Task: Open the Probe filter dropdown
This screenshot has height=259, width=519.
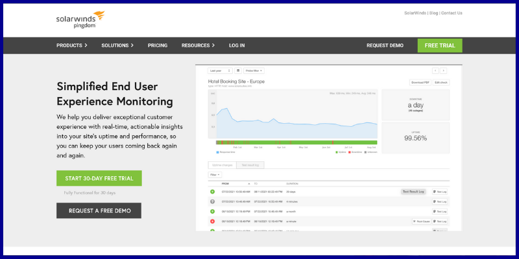Action: tap(254, 71)
